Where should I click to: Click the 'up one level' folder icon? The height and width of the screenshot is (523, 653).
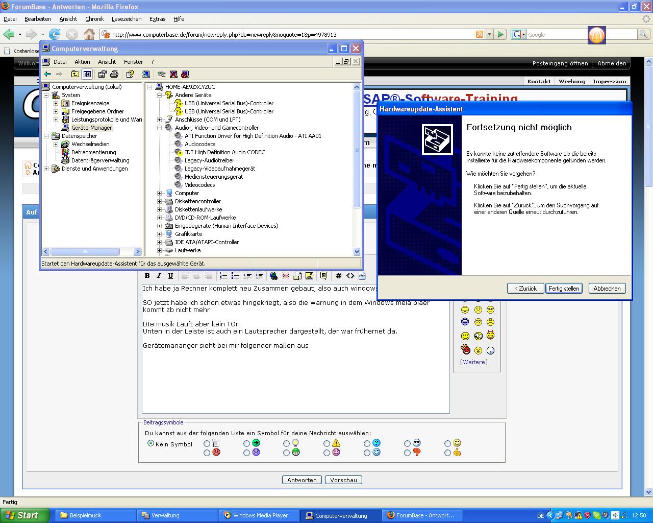[75, 74]
